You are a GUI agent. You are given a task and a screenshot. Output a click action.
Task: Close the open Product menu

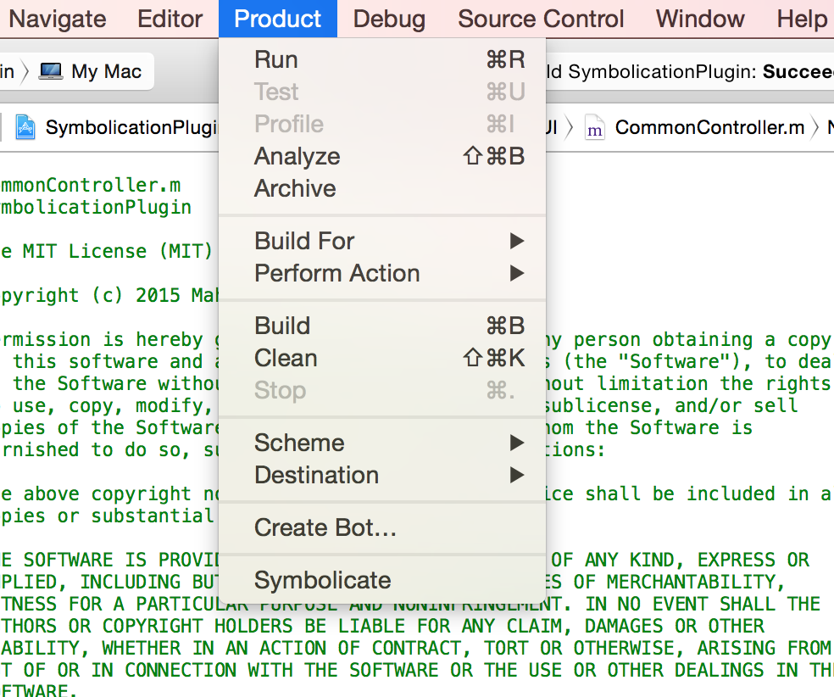pos(278,20)
